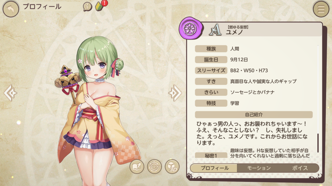Switch to the モーション tab
Viewport: 332px width, 186px height.
click(x=259, y=168)
